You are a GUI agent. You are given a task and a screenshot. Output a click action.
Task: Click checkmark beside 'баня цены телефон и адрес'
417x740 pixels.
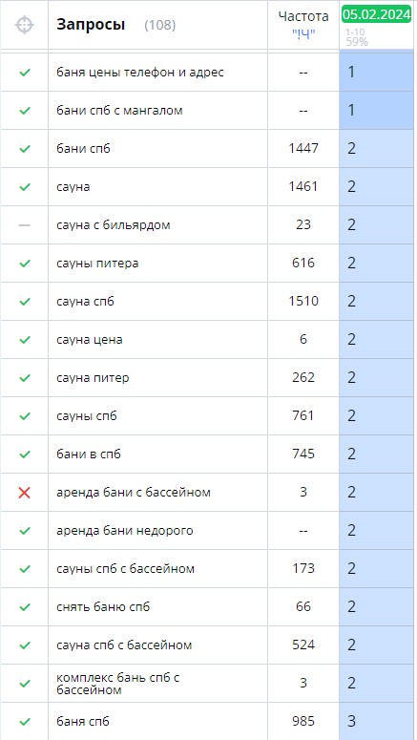click(x=25, y=73)
